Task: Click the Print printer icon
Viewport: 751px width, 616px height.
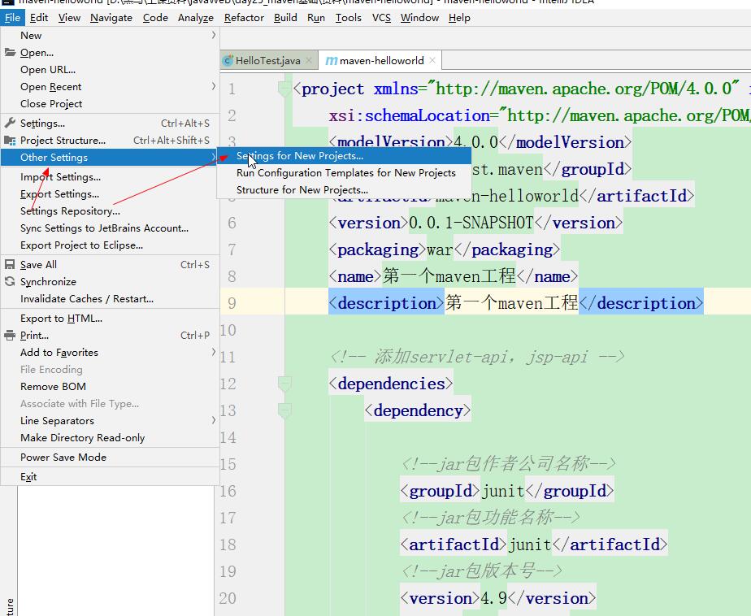Action: 10,336
